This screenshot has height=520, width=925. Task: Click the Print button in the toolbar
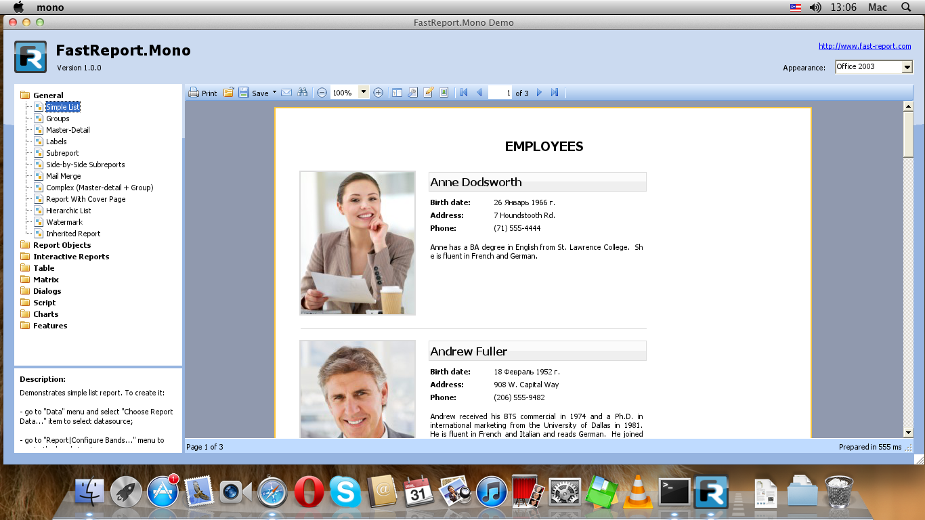tap(202, 93)
